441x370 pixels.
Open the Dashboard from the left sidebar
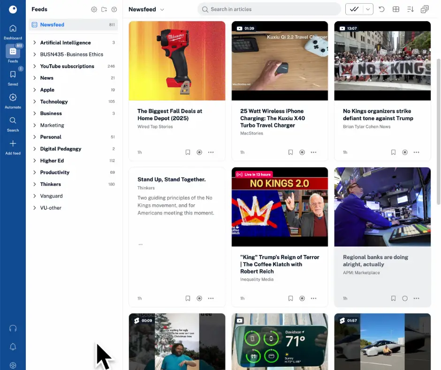coord(13,29)
